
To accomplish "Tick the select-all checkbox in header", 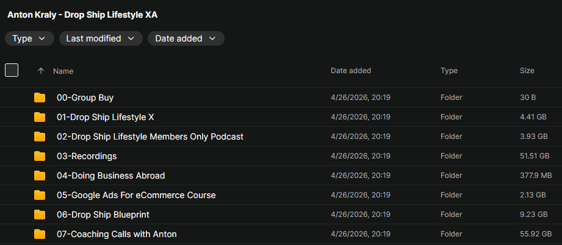I will coord(12,70).
